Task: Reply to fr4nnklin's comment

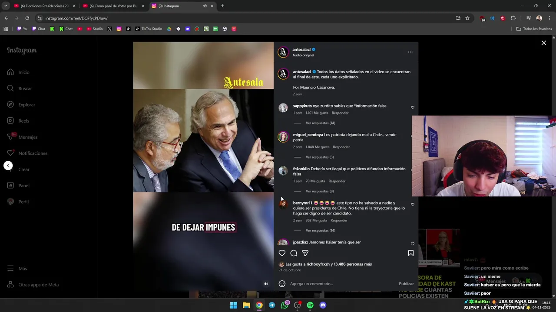Action: [x=337, y=181]
